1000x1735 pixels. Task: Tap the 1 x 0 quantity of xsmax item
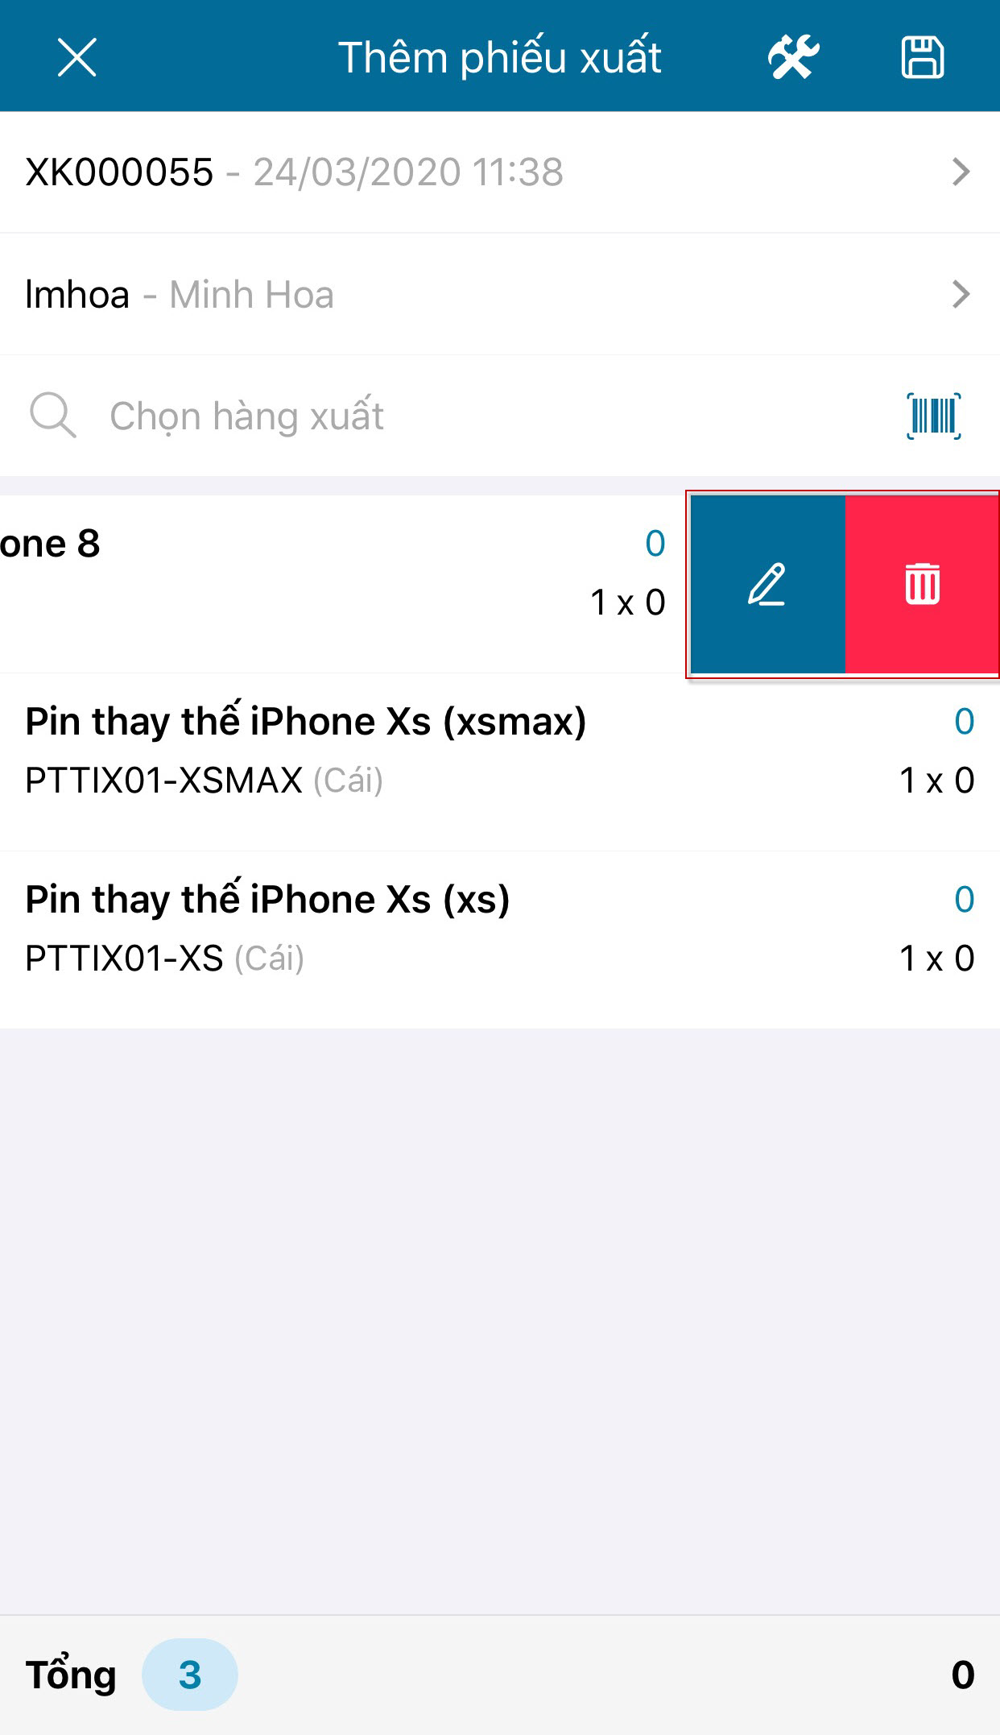(x=936, y=781)
